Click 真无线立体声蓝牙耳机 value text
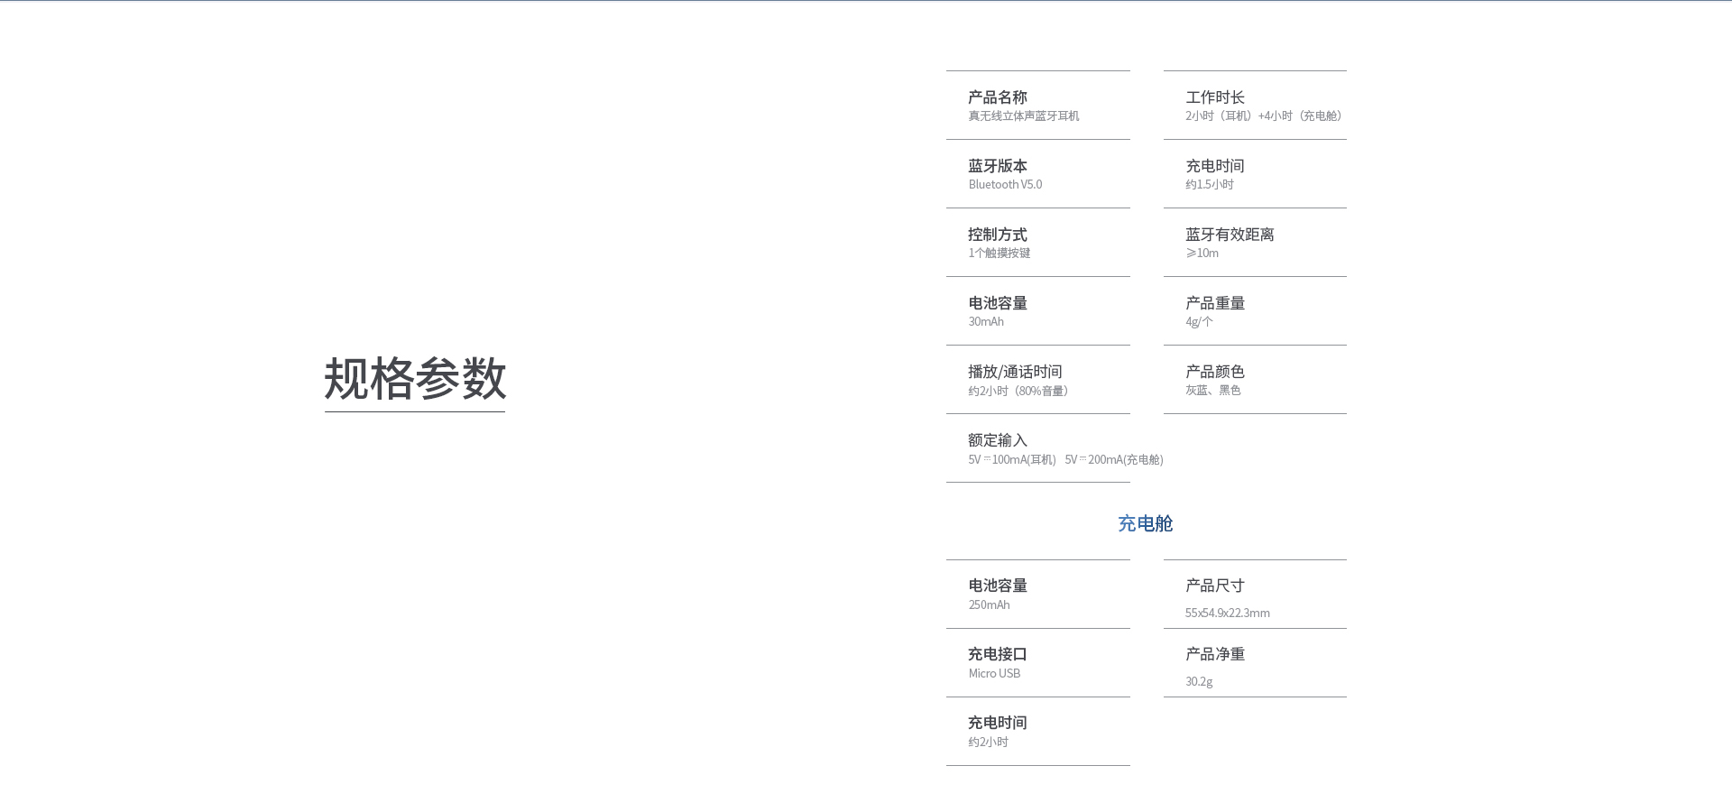This screenshot has width=1732, height=812. (1024, 116)
